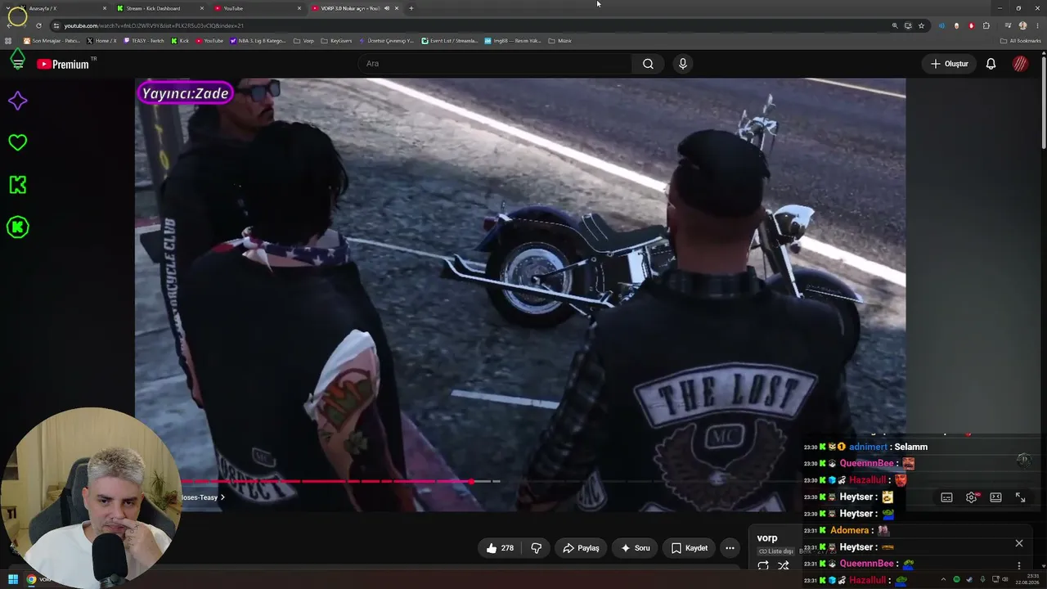The image size is (1047, 589).
Task: Reload the page in Chrome
Action: (38, 25)
